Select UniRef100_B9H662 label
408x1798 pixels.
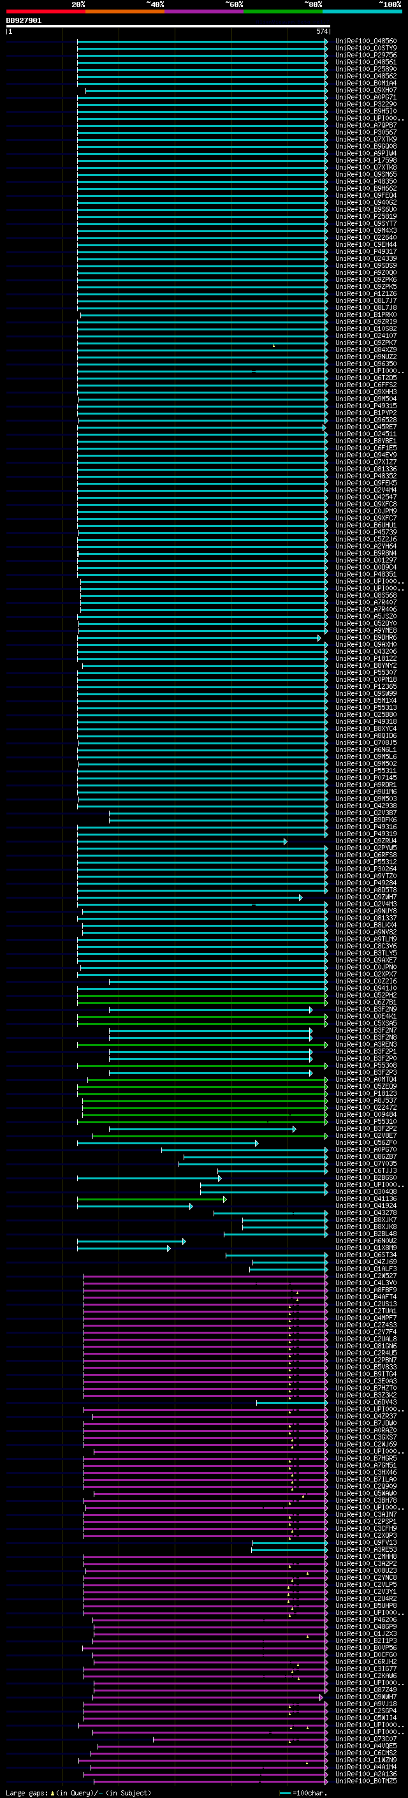point(365,188)
